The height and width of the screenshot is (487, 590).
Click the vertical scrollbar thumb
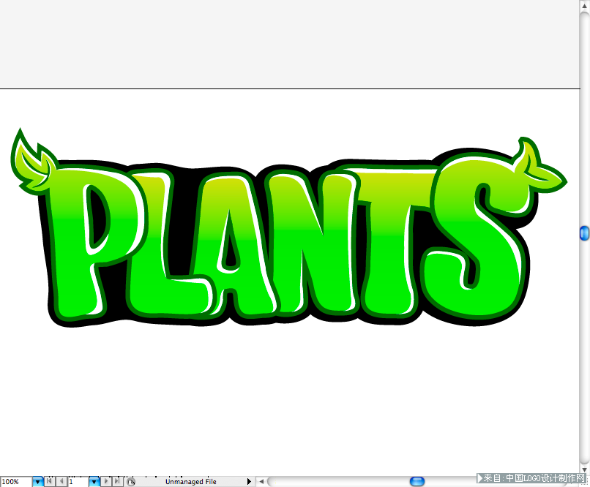click(x=584, y=233)
